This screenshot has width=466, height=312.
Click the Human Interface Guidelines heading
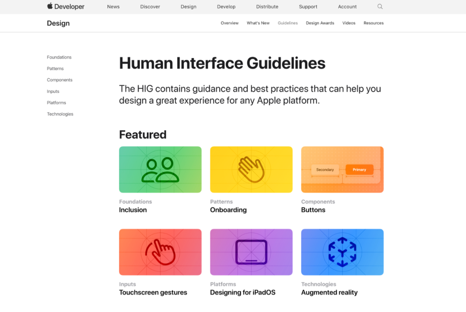pos(222,63)
